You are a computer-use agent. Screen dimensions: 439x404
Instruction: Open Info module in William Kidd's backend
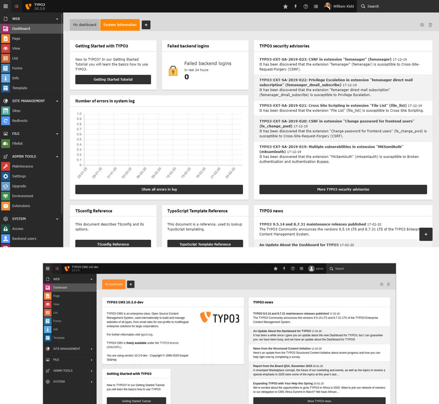(31, 78)
